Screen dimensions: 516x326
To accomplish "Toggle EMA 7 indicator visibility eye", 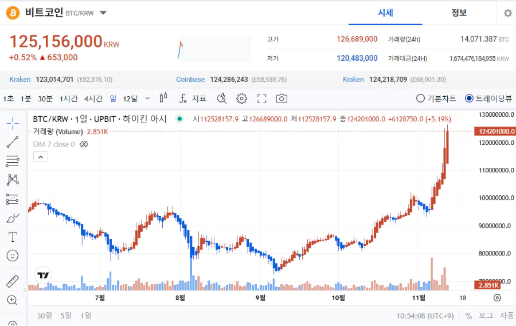I will (84, 144).
